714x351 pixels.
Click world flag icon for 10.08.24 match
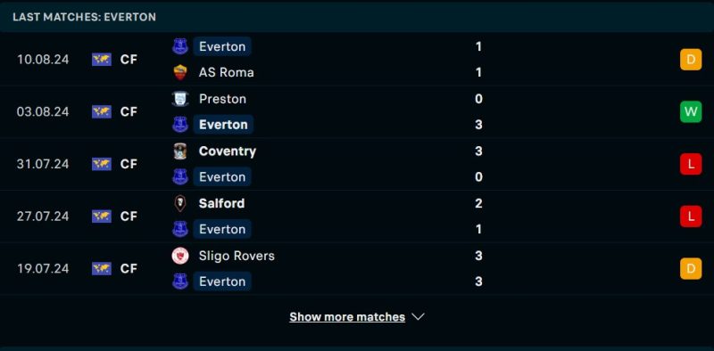[x=102, y=60]
